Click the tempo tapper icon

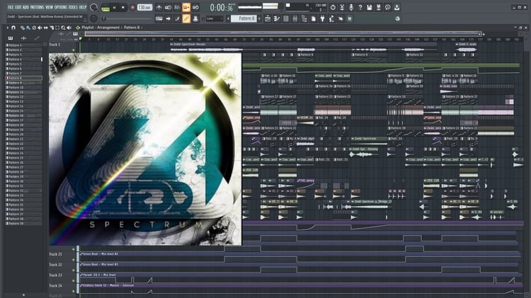tap(331, 18)
